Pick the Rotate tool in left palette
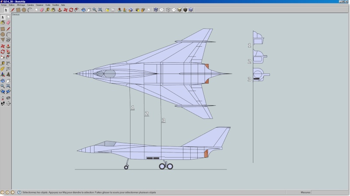 tap(3, 51)
